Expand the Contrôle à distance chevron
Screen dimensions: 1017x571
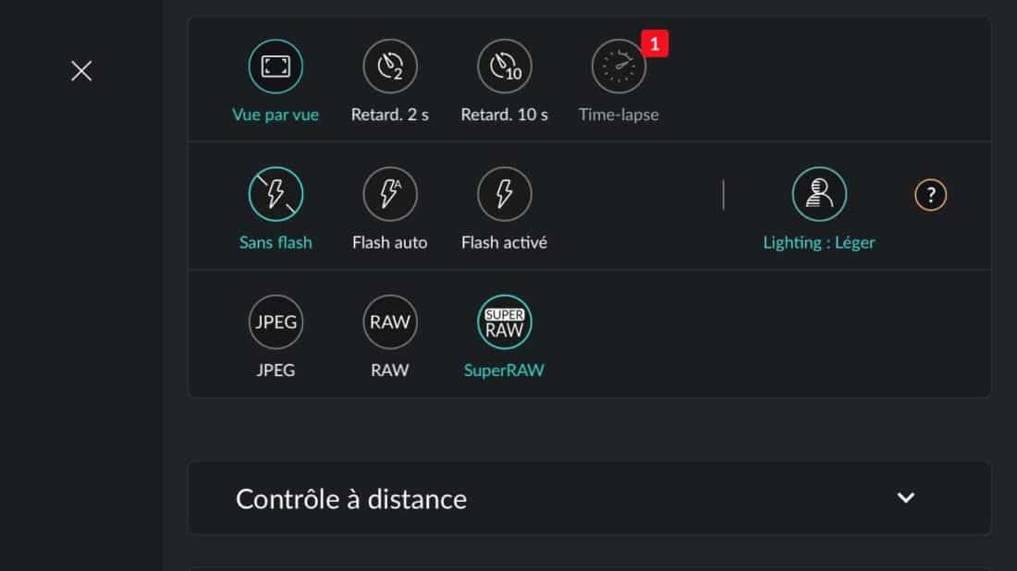click(x=906, y=498)
